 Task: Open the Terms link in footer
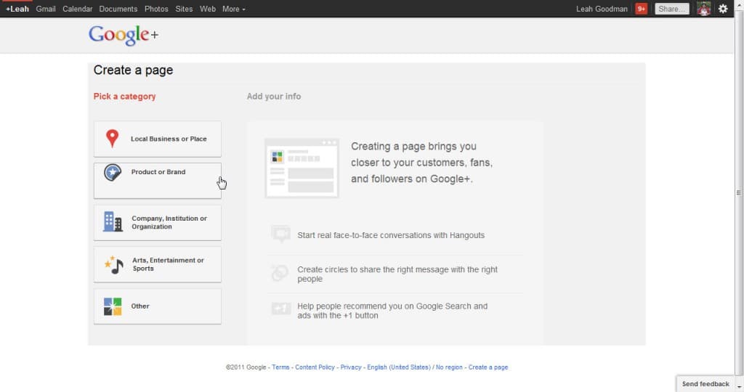280,367
